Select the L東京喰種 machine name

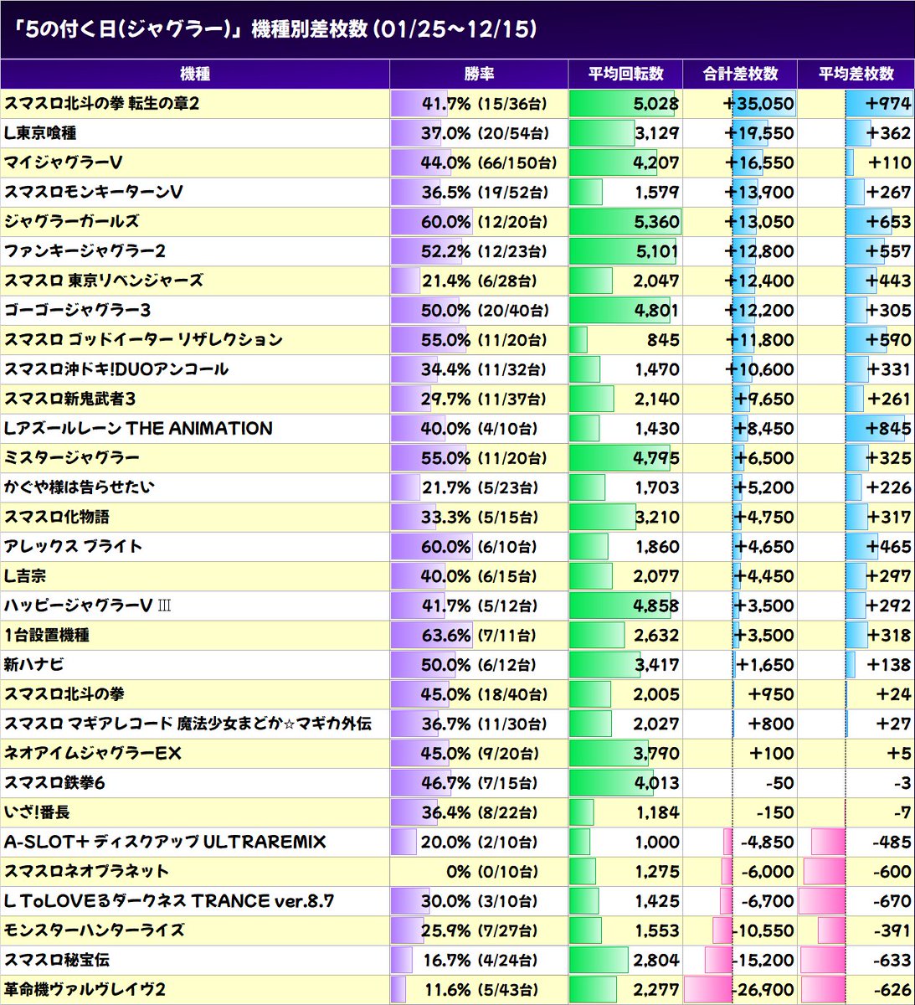[40, 133]
